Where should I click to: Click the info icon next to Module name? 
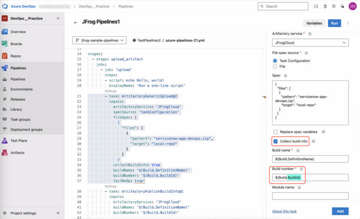(299, 188)
